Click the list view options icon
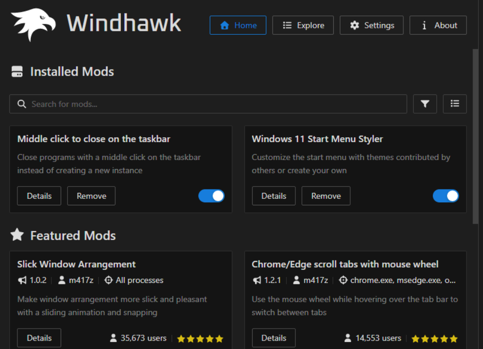 (455, 104)
